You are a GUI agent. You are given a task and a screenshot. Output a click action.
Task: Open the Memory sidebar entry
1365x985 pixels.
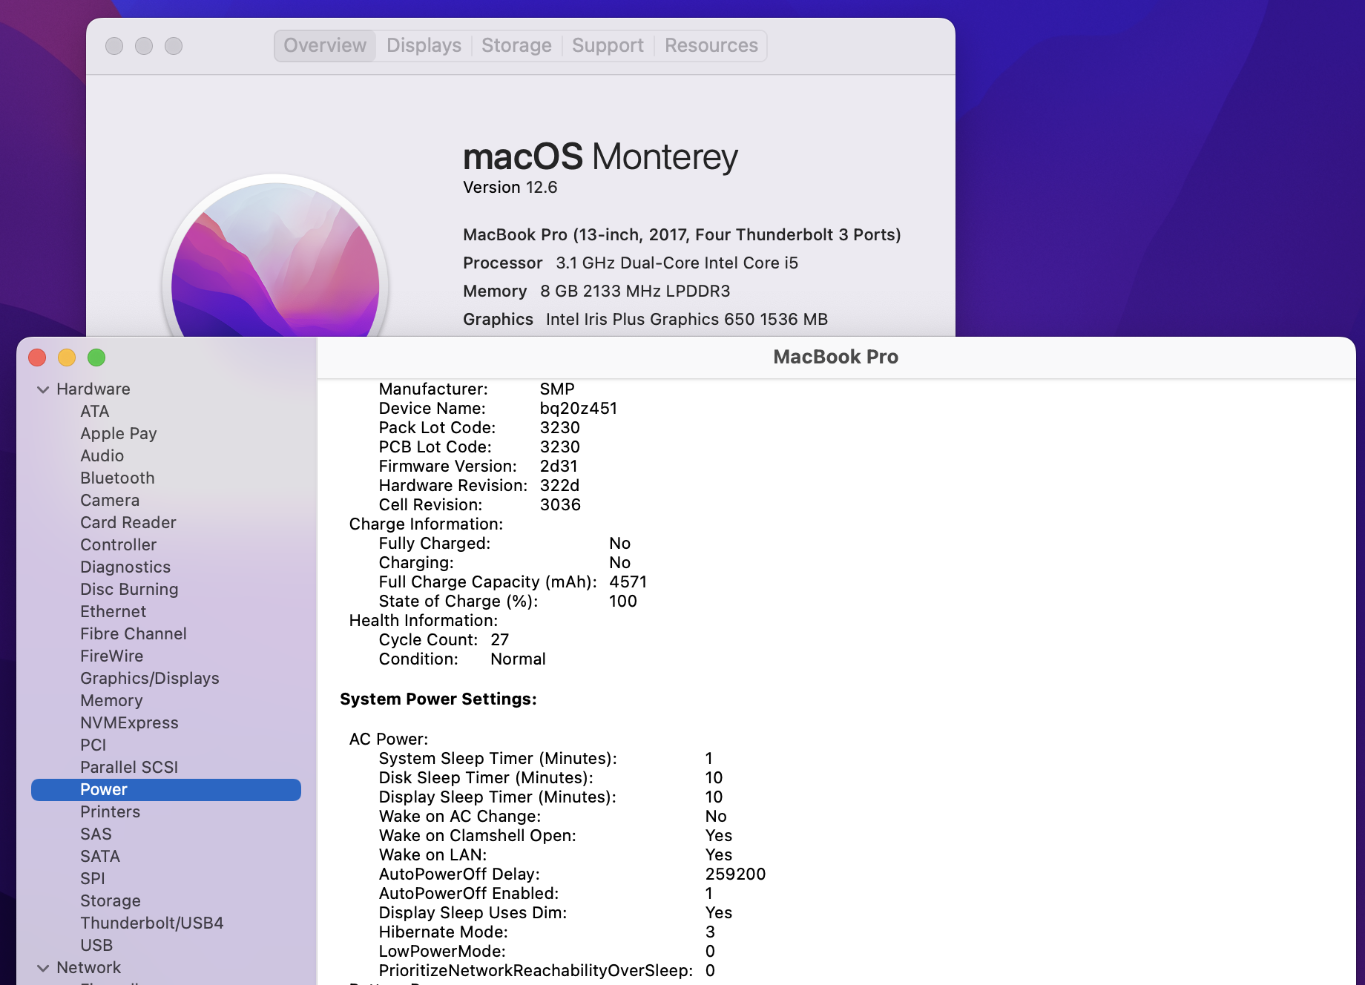click(x=111, y=701)
